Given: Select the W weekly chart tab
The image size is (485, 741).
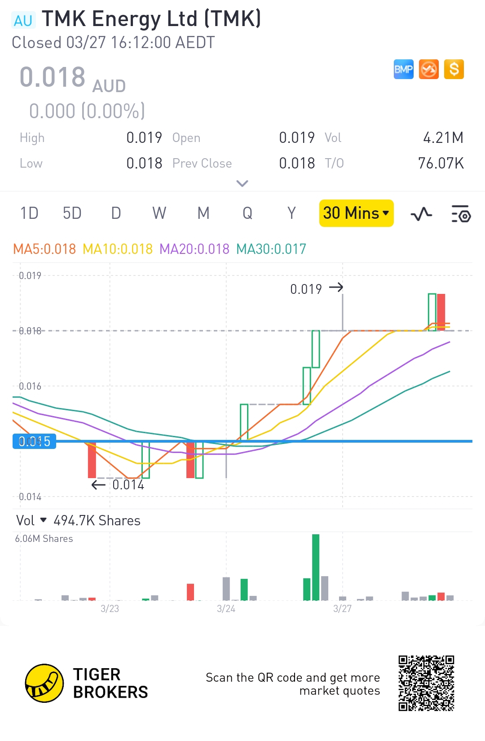Looking at the screenshot, I should pos(159,213).
